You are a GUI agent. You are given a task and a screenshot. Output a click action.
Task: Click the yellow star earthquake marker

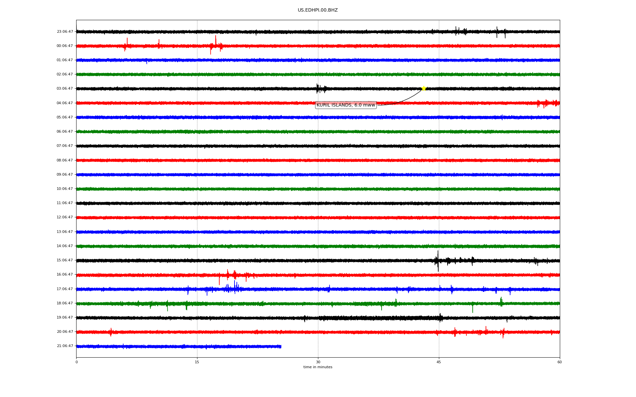423,88
